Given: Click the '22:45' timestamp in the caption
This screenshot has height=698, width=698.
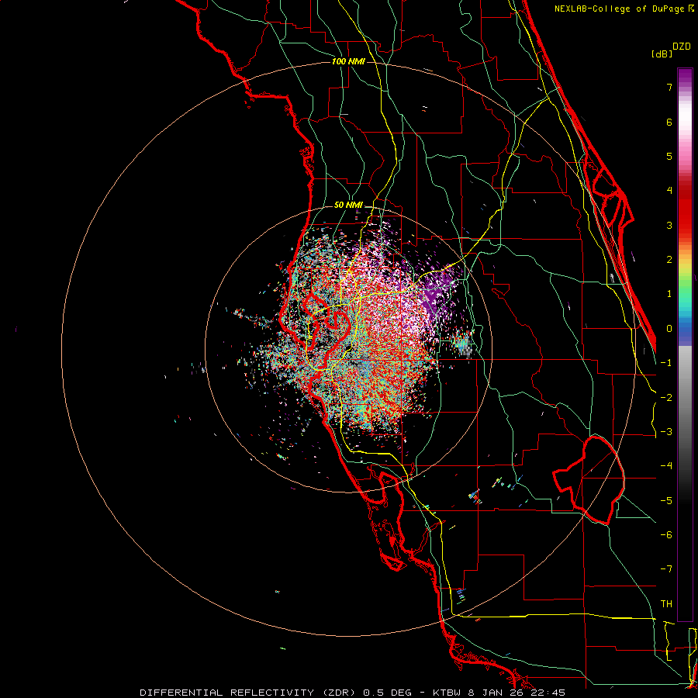Looking at the screenshot, I should tap(548, 693).
